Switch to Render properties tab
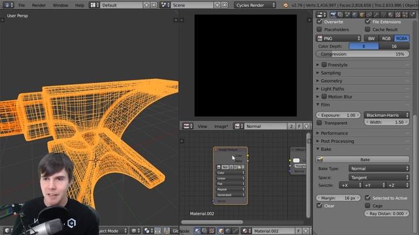 point(333,15)
